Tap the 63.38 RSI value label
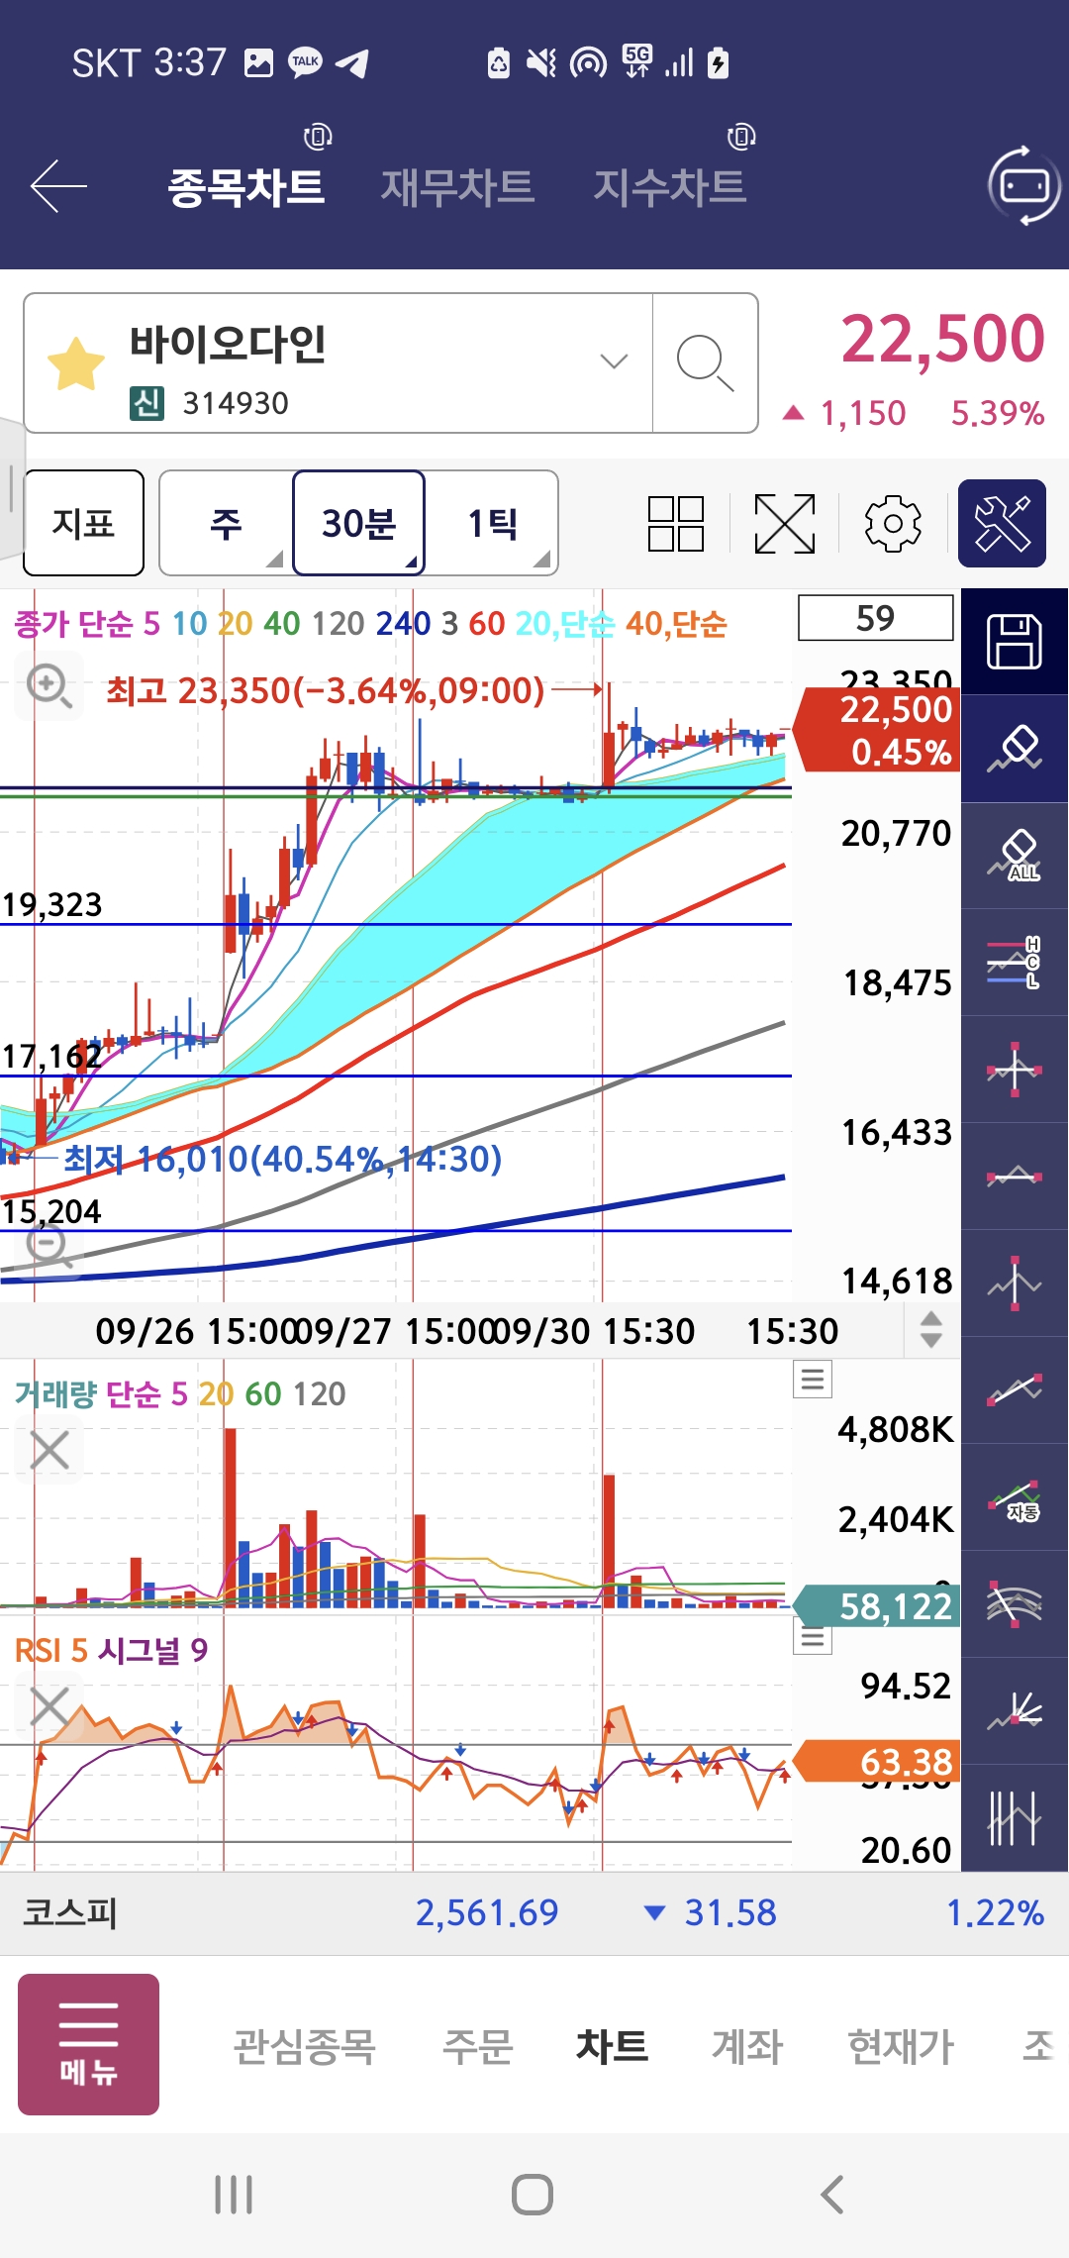1069x2258 pixels. click(x=879, y=1762)
